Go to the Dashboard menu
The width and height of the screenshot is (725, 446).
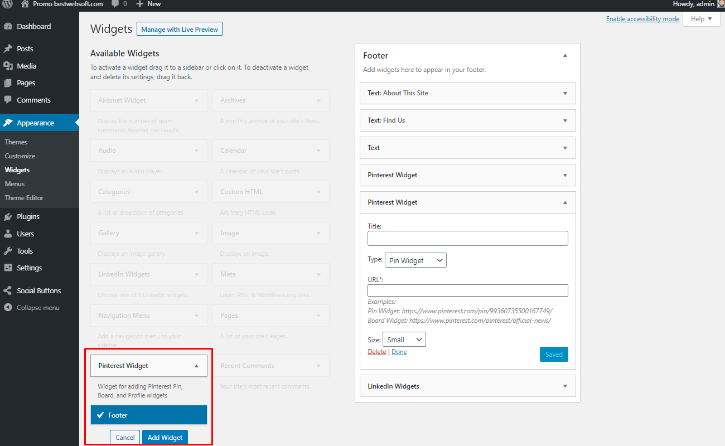tap(34, 26)
